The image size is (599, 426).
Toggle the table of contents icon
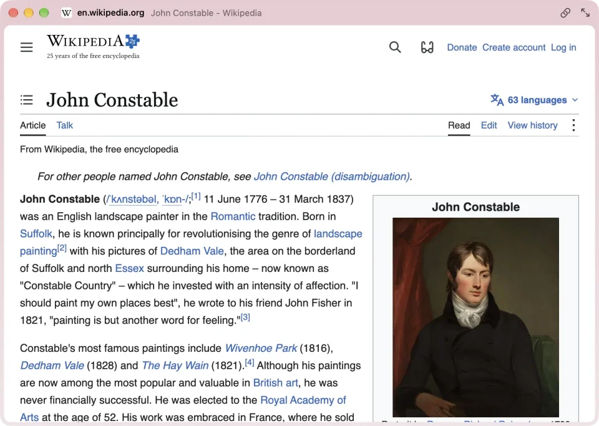[26, 100]
